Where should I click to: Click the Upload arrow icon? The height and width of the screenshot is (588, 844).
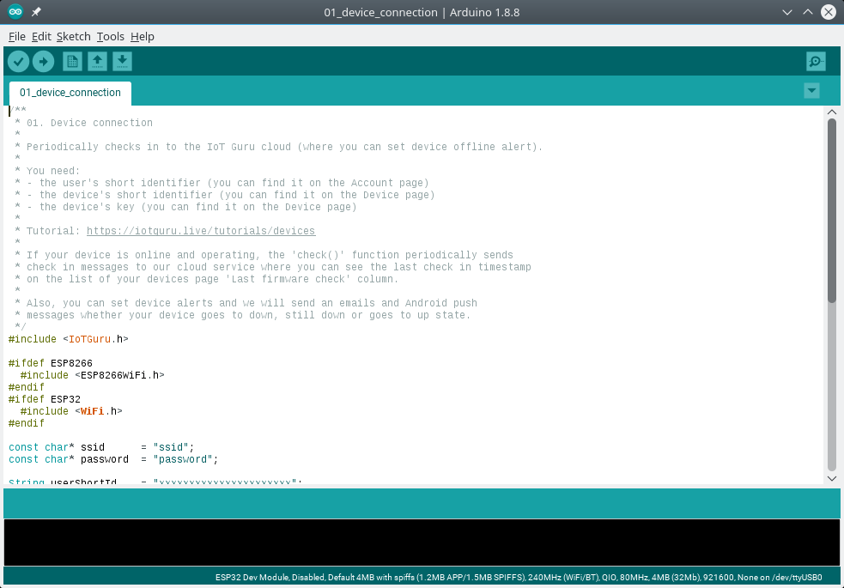pos(43,62)
